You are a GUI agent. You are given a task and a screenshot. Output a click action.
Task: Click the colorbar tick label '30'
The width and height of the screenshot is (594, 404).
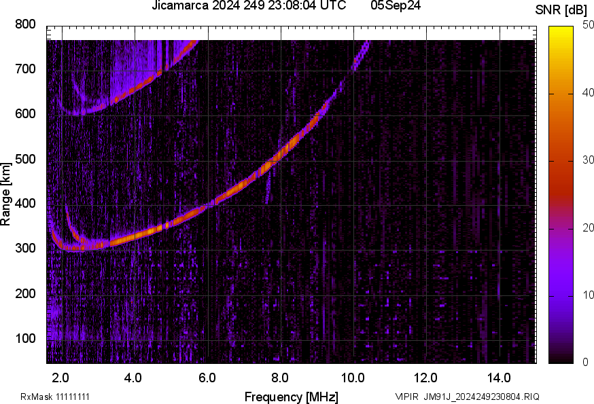(588, 160)
